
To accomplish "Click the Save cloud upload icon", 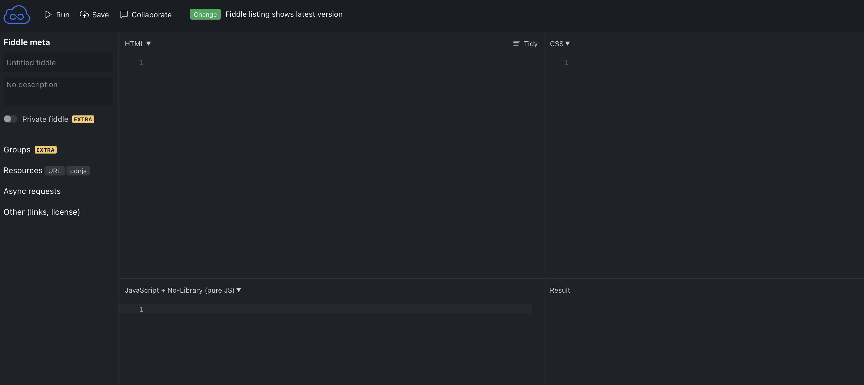I will click(x=84, y=14).
